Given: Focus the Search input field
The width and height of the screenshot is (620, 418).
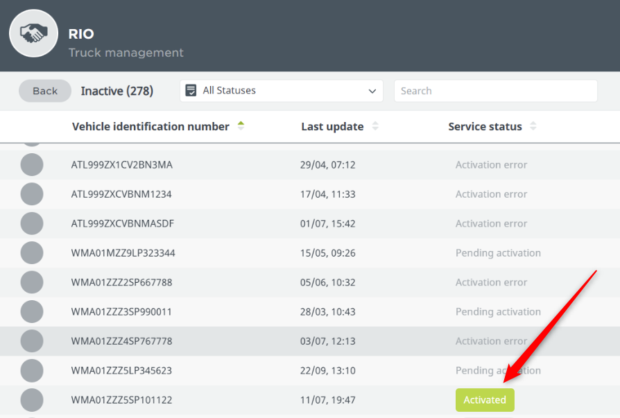Looking at the screenshot, I should click(495, 91).
